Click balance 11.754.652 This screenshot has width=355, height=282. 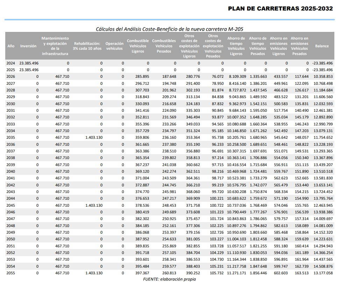pyautogui.click(x=323, y=137)
